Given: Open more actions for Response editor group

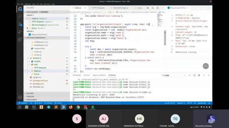Looking at the screenshot, I should point(208,8).
